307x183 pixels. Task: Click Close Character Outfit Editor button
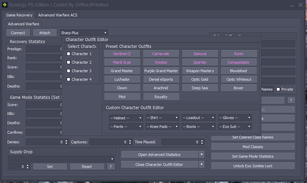[x=159, y=165]
